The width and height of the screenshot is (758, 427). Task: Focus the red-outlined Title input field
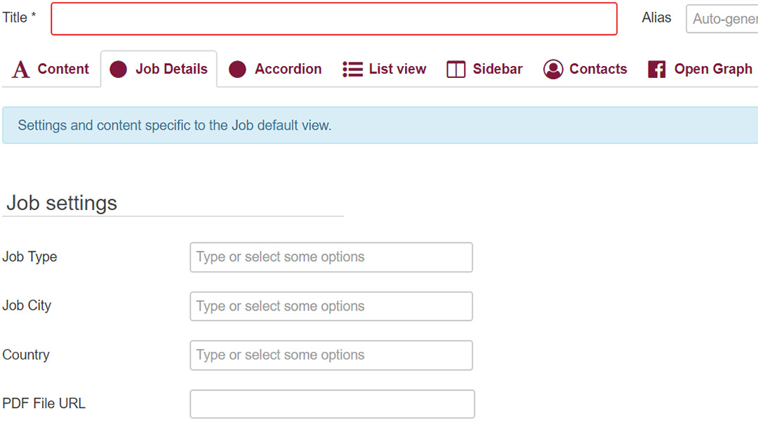334,19
